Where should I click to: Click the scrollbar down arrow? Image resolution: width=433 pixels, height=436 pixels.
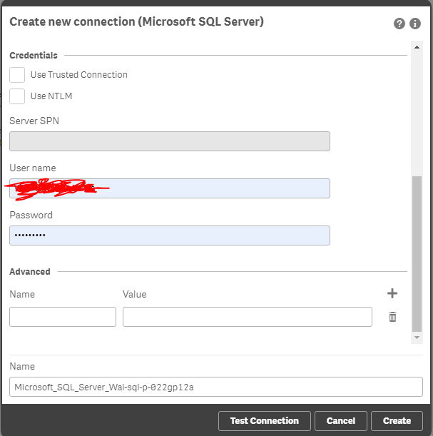click(417, 338)
